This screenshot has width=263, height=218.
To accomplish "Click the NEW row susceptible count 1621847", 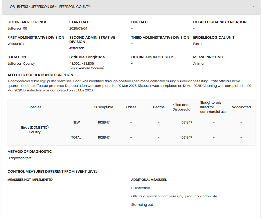I will click(104, 122).
